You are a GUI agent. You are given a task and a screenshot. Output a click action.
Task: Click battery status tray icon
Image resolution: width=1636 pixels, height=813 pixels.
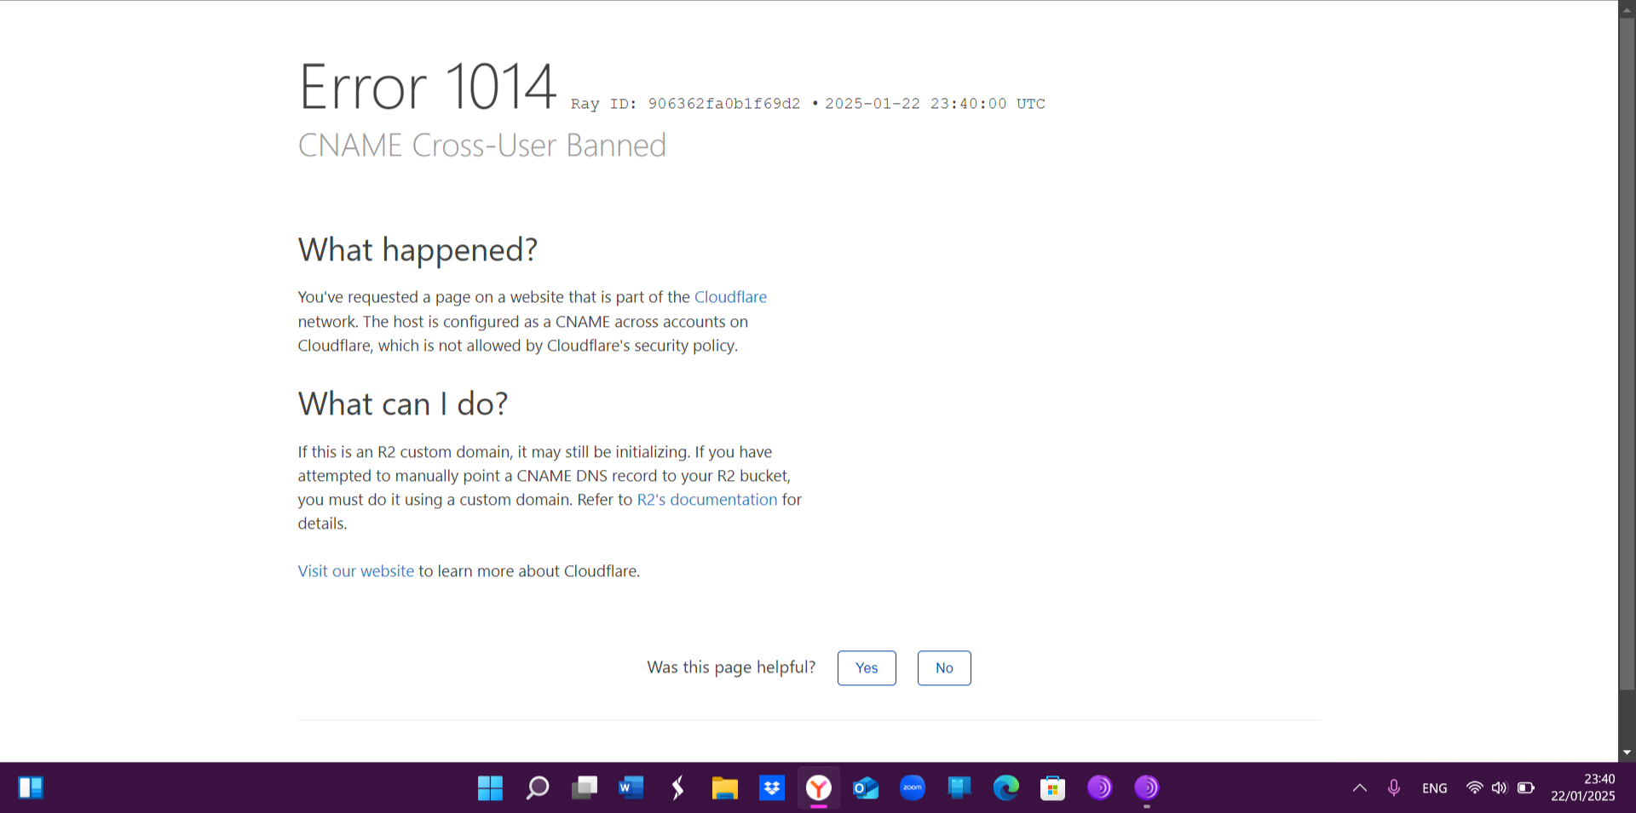click(x=1526, y=788)
